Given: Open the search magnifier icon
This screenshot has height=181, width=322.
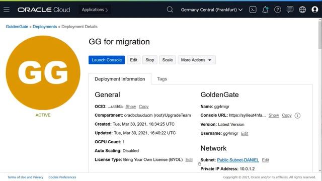Looking at the screenshot, I should tap(170, 10).
